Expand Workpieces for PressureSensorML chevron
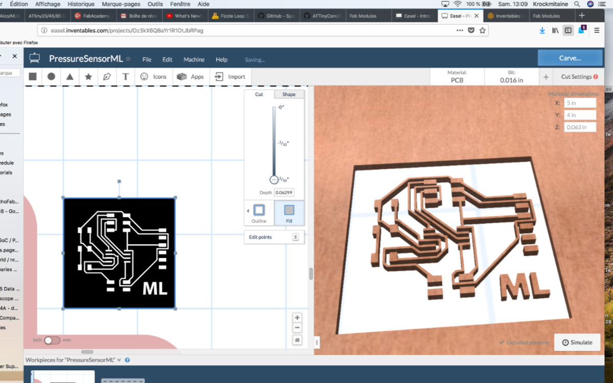Viewport: 613px width, 383px height. tap(119, 360)
